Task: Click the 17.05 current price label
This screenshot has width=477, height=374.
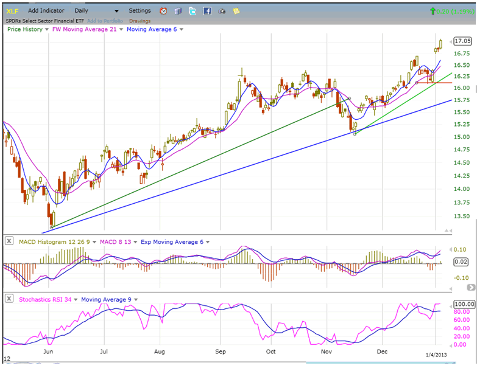Action: 462,41
